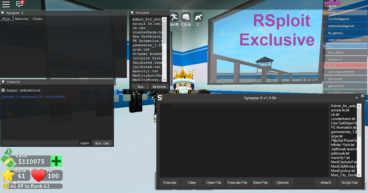This screenshot has width=368, height=193.
Task: Click player liposauiui in leaderboard
Action: click(345, 59)
